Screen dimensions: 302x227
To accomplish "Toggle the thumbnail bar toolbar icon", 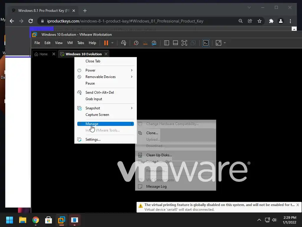I will point(175,43).
